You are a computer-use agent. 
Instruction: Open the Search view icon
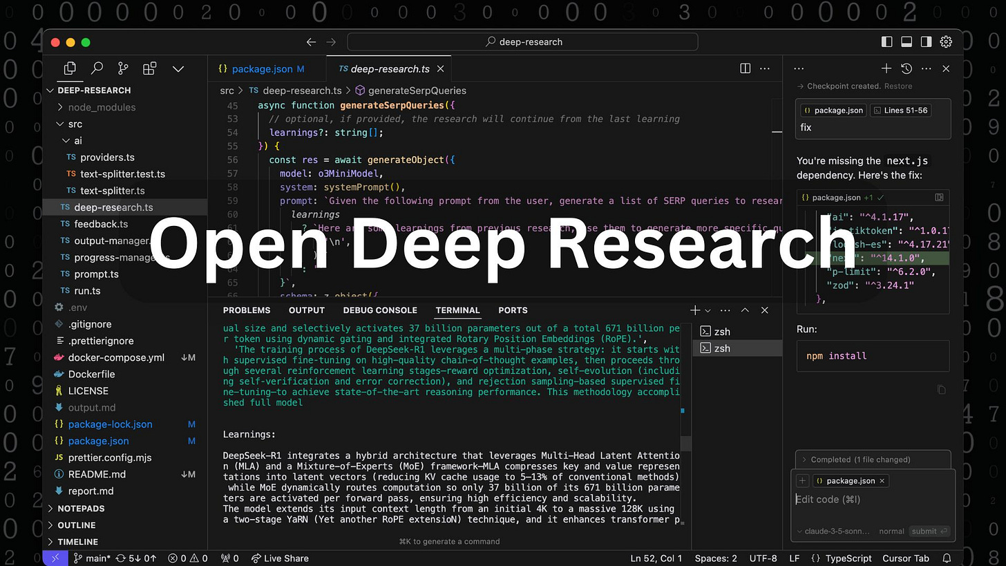pyautogui.click(x=97, y=68)
